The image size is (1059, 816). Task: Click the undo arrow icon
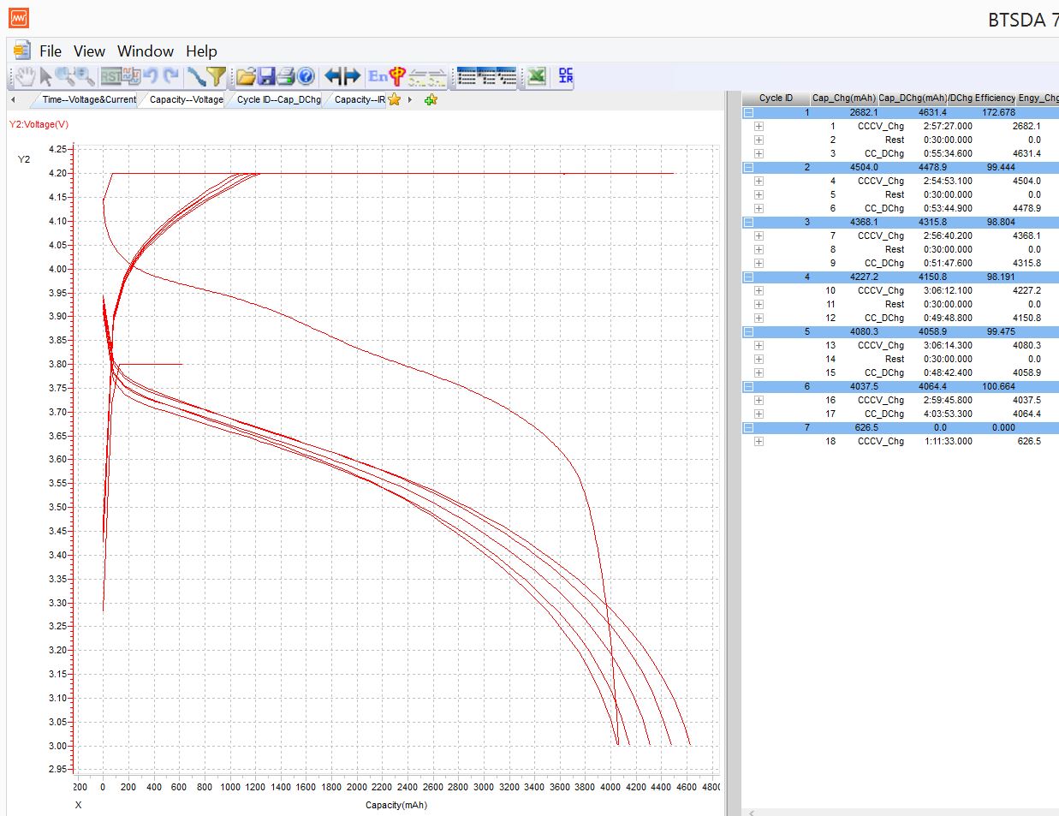[x=151, y=76]
